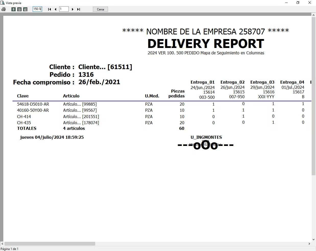
Task: Click the Vista previa title bar icon
Action: [3, 3]
